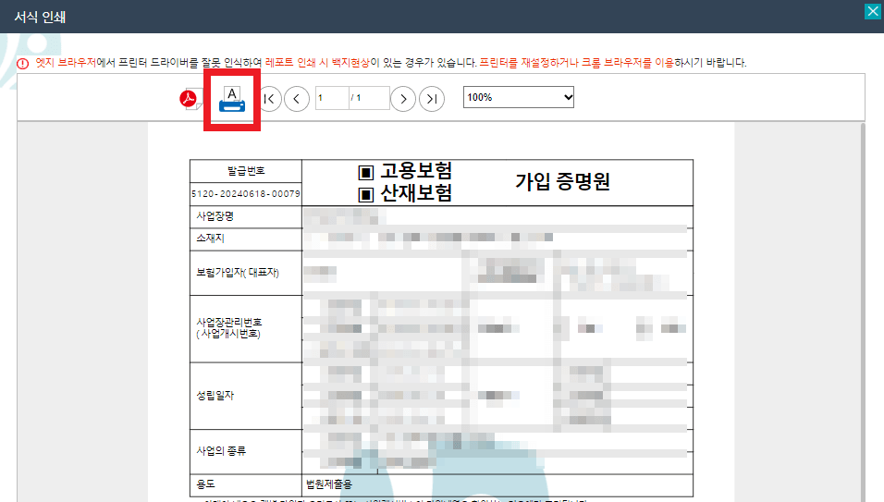
Task: Click the 서식 인쇄 dialog title
Action: [x=40, y=17]
